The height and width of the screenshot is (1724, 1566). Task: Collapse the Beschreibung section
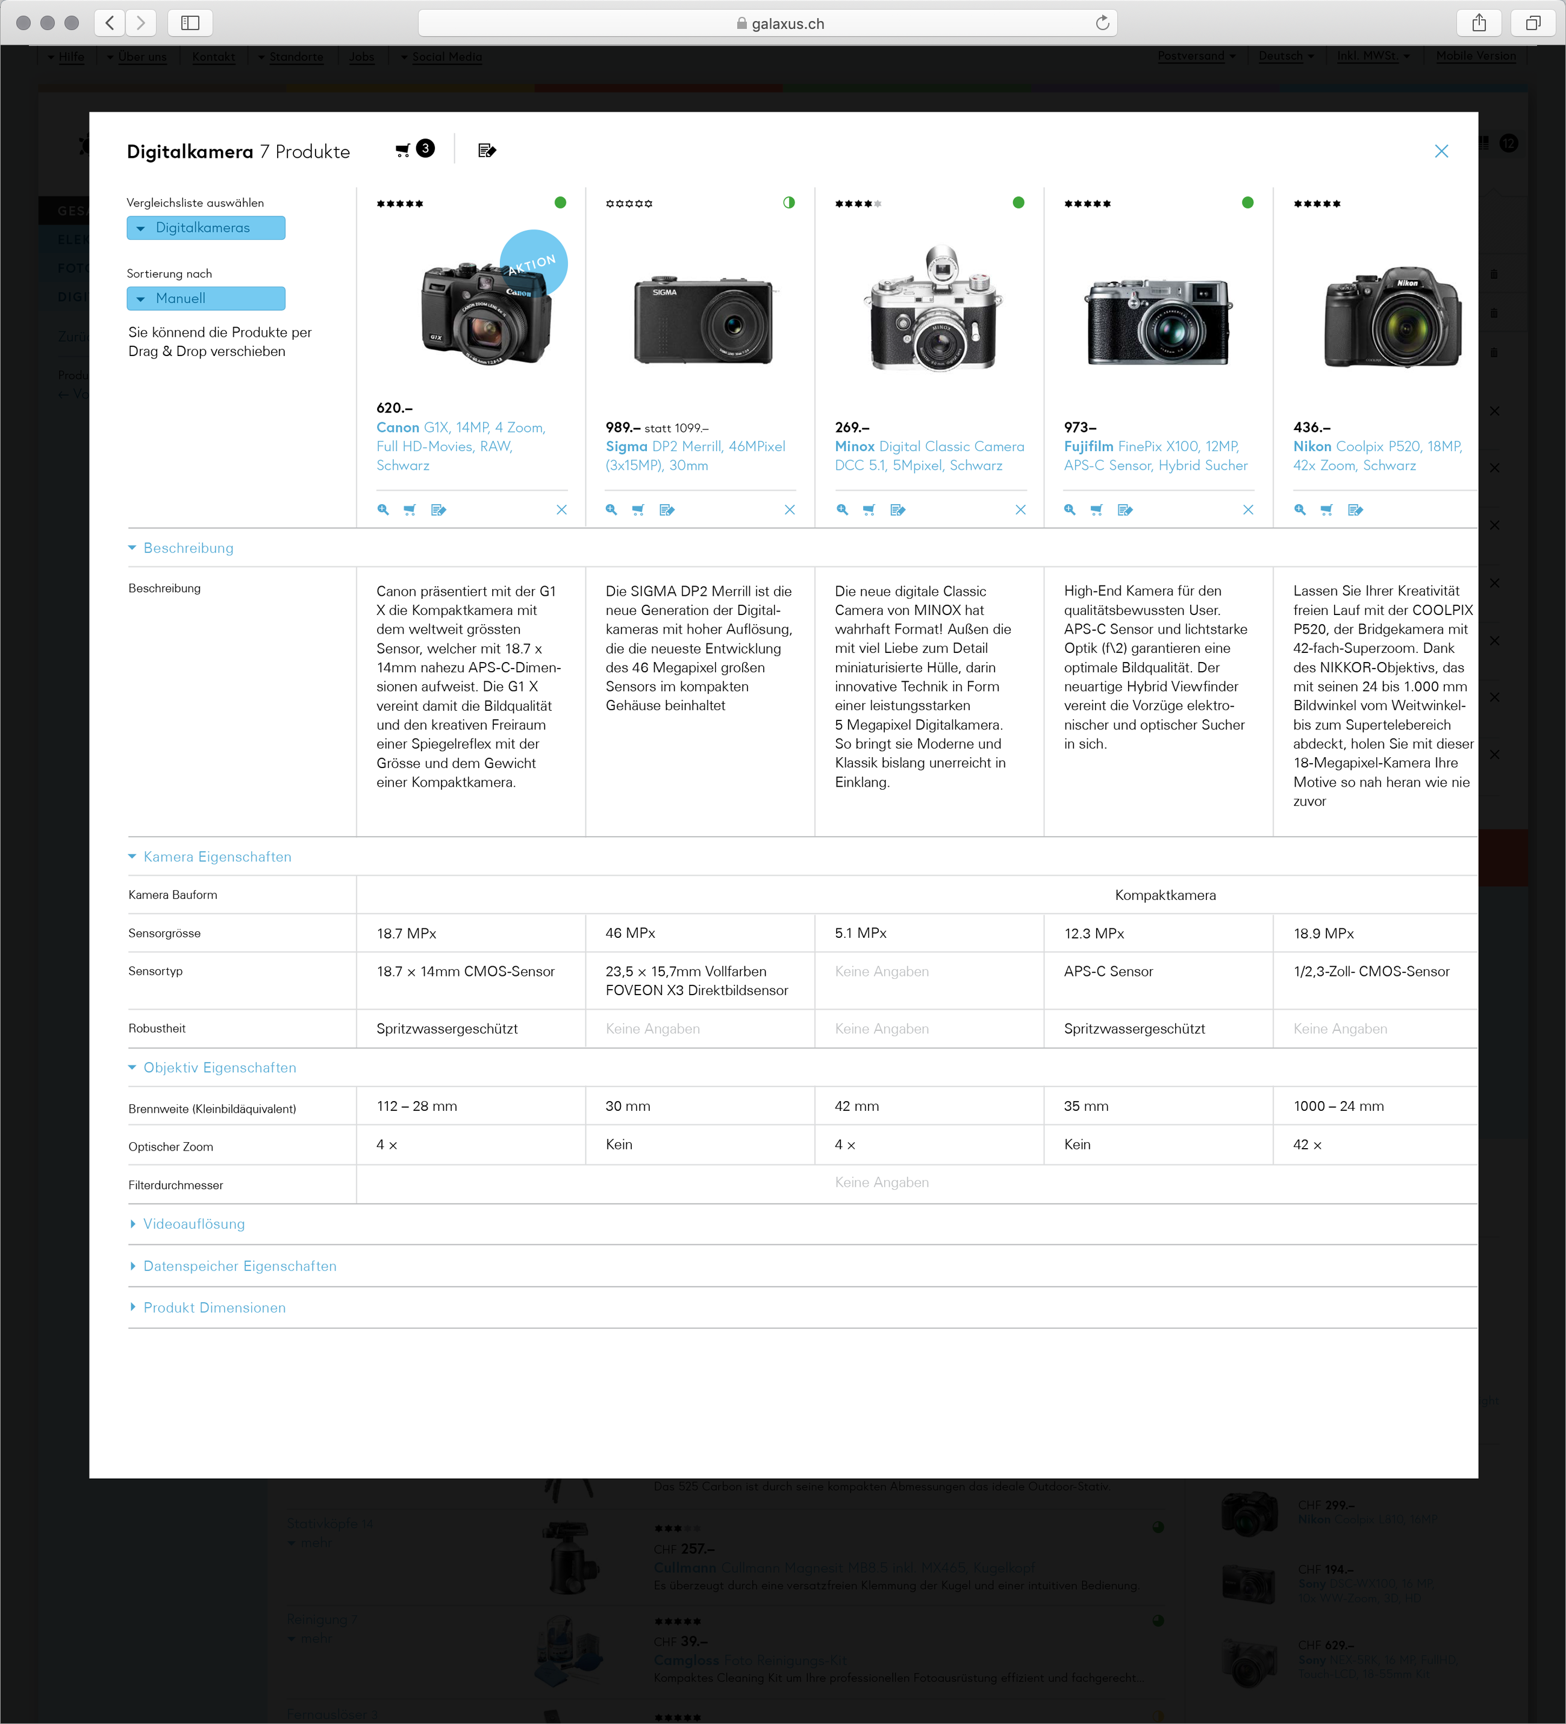(181, 548)
